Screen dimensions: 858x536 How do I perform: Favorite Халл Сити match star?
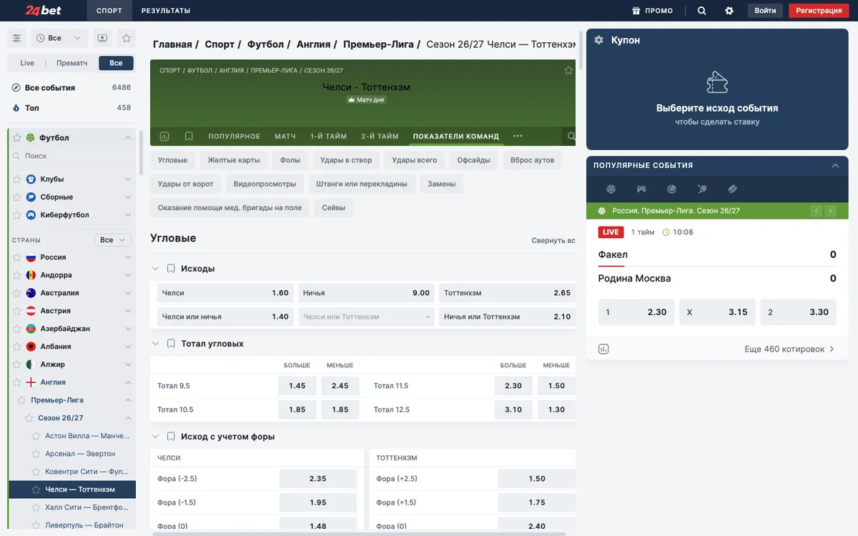[x=37, y=507]
